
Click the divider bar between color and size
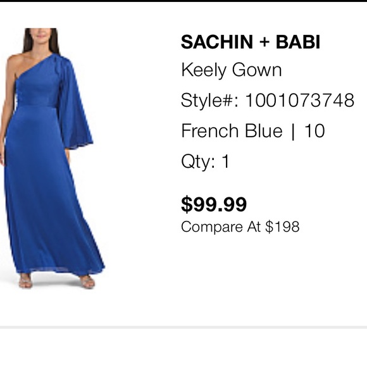293,131
